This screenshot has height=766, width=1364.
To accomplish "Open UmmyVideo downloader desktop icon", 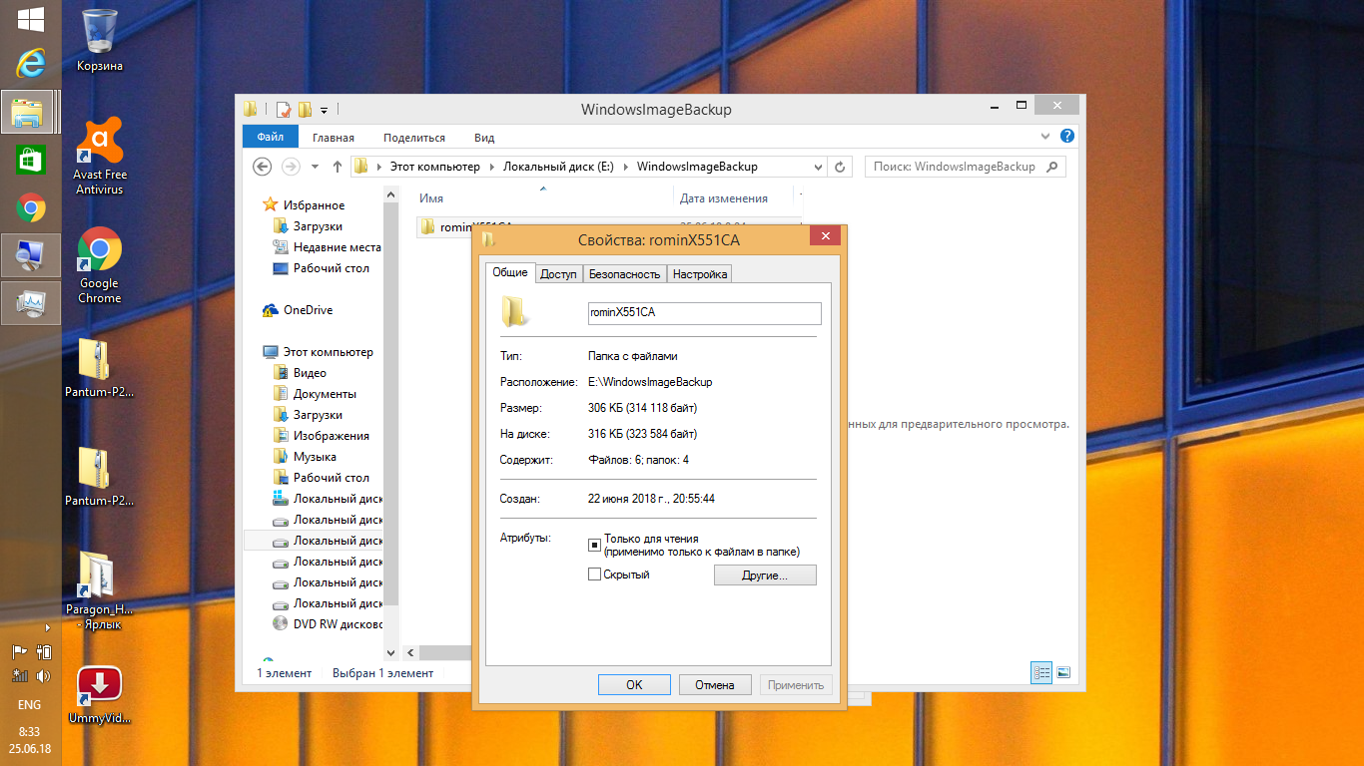I will [x=100, y=686].
